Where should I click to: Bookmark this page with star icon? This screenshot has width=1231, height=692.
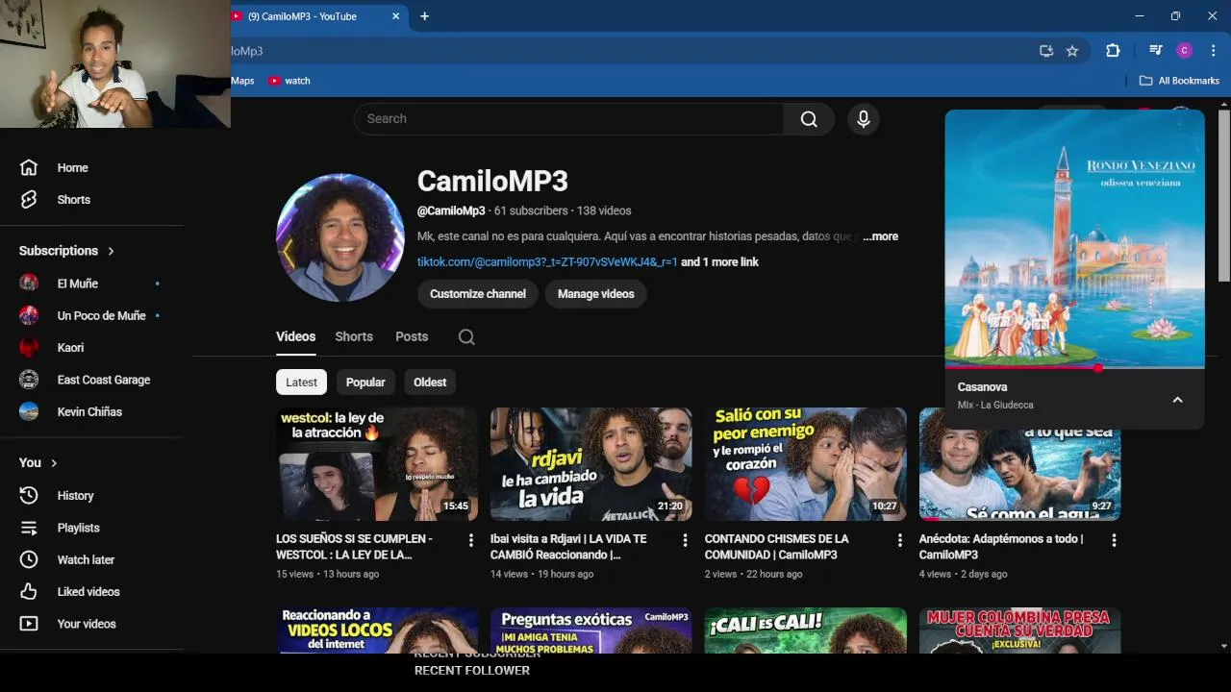[1072, 51]
